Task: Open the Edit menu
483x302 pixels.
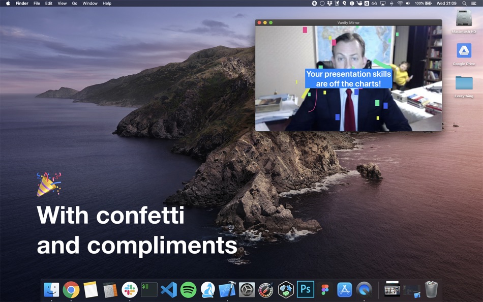Action: pyautogui.click(x=49, y=4)
